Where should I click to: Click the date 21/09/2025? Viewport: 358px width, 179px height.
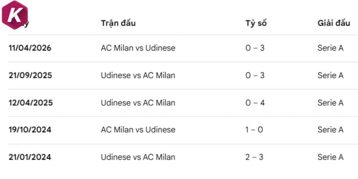pyautogui.click(x=30, y=75)
